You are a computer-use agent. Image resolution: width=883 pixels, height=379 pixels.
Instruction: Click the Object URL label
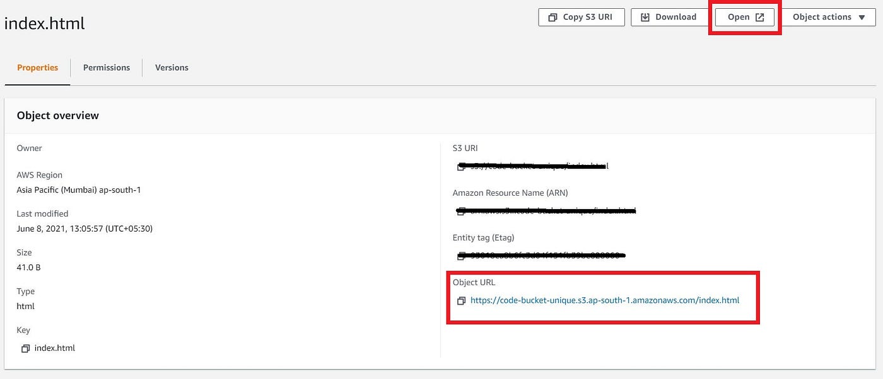pyautogui.click(x=474, y=282)
